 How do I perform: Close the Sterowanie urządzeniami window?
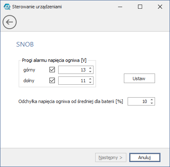coord(160,7)
